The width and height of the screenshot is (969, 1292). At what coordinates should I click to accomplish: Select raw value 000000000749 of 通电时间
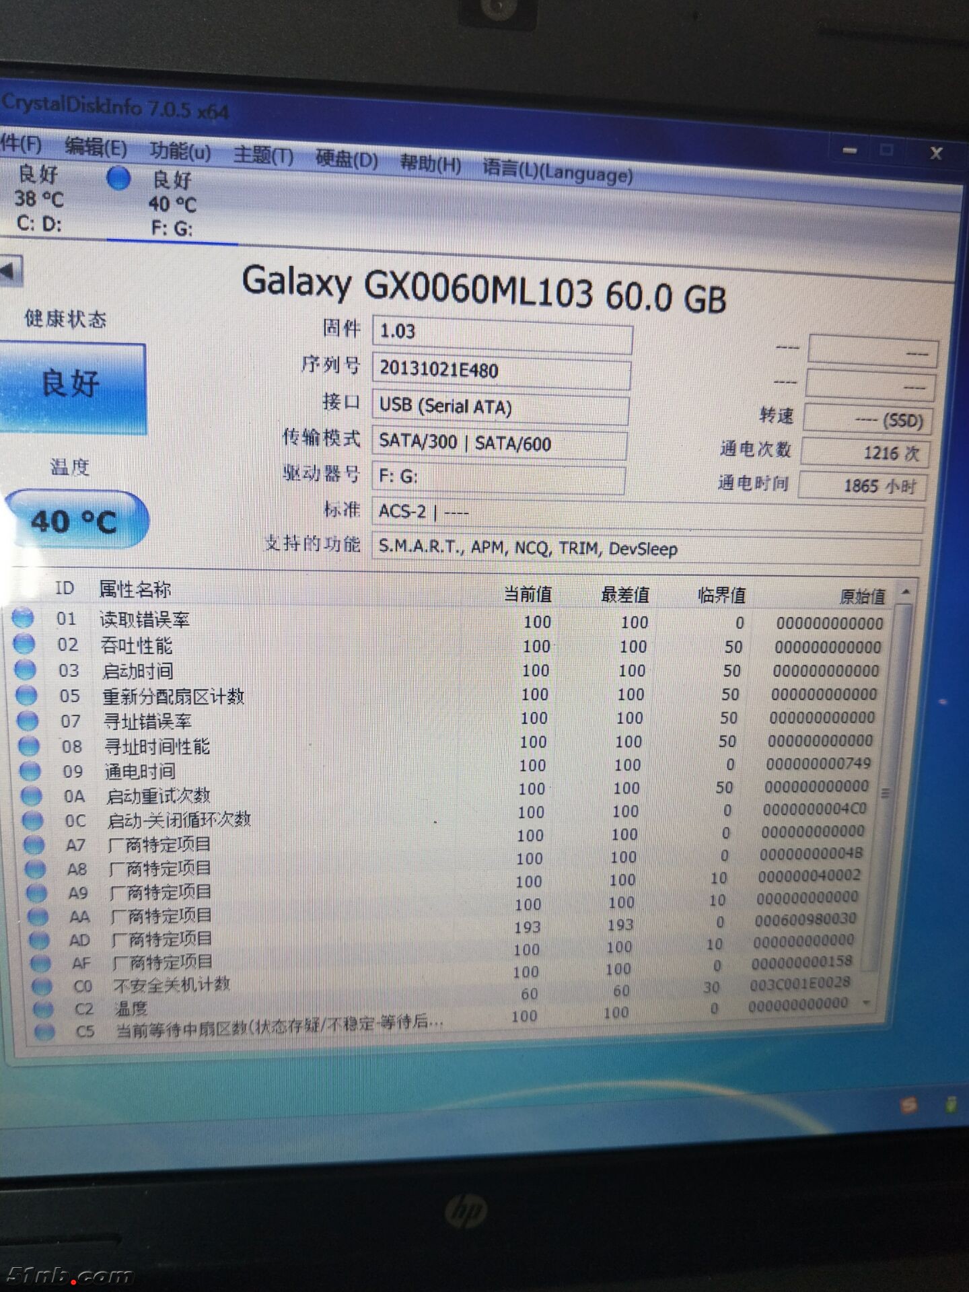818,763
